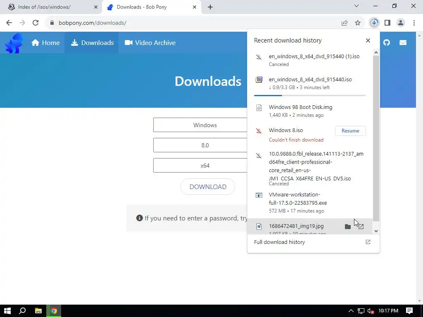Open the Windows product dropdown

pyautogui.click(x=200, y=125)
